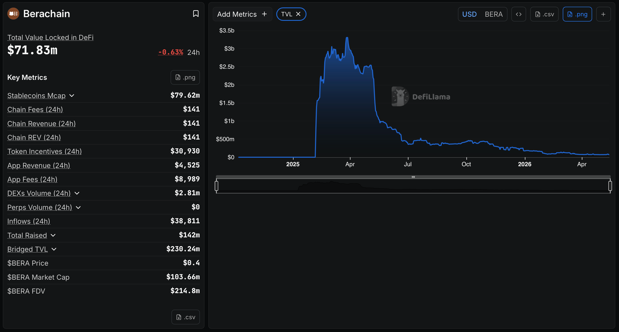This screenshot has height=332, width=619.
Task: Click the right handle of range slider
Action: 610,186
